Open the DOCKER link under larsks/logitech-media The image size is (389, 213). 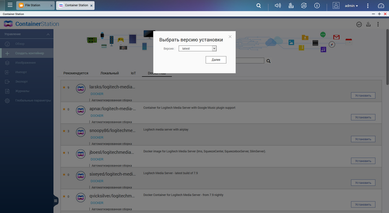coord(97,94)
